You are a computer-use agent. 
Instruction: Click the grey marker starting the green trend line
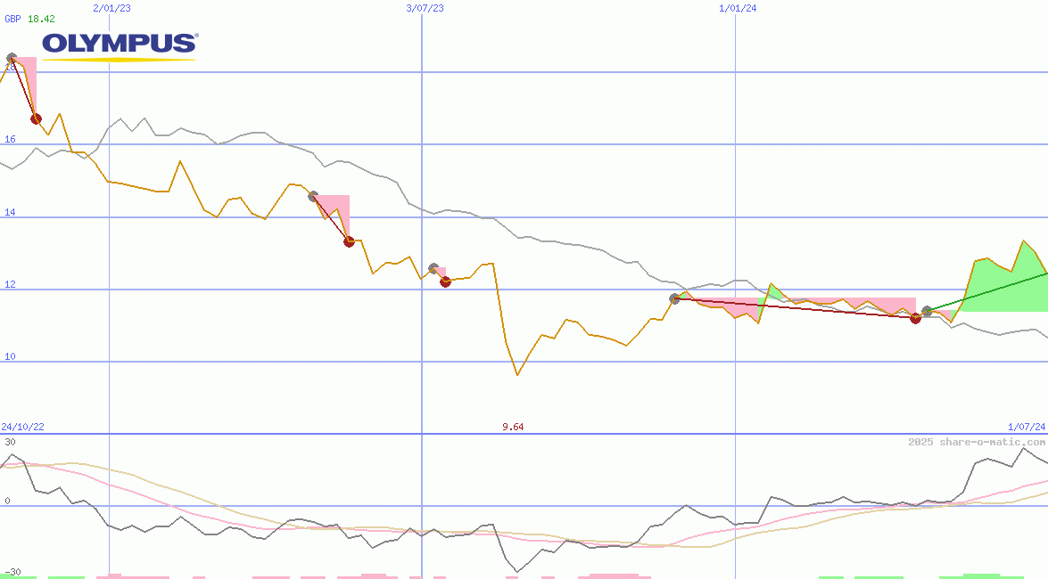tap(927, 311)
